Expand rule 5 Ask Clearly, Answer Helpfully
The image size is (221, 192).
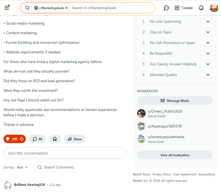(175, 64)
